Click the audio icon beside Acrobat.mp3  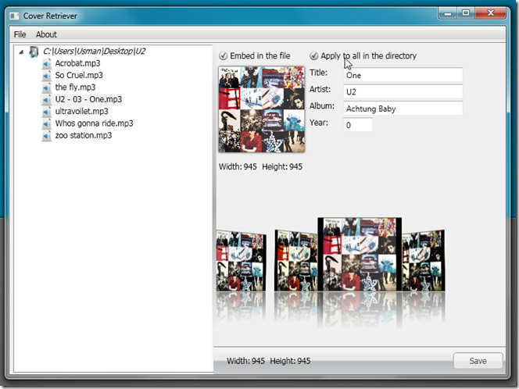[47, 63]
